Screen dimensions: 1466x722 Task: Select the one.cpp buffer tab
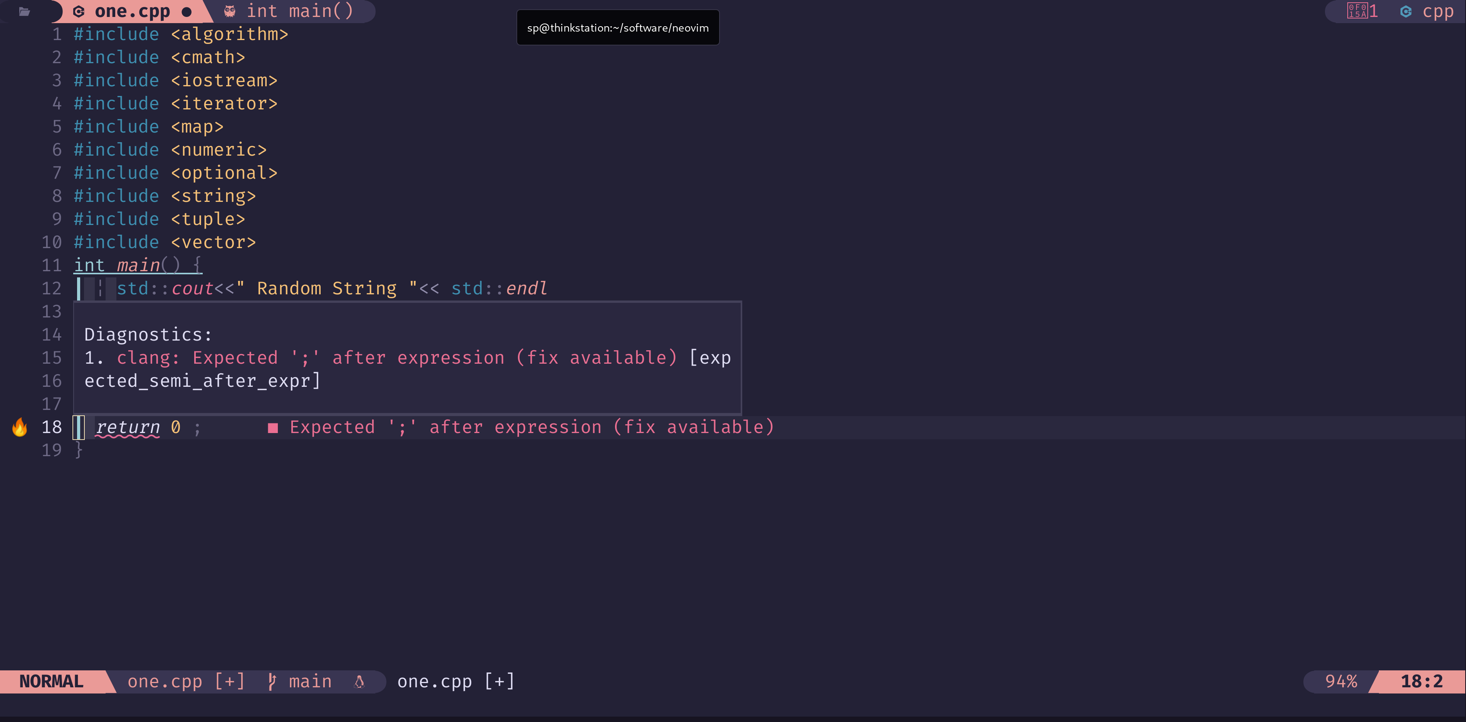(132, 12)
